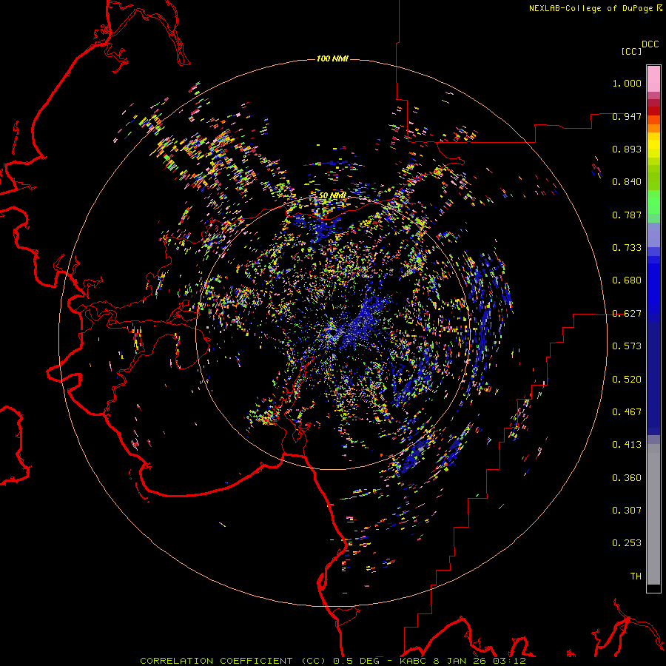
Task: Pick the bright green color bar swatch
Action: (653, 202)
